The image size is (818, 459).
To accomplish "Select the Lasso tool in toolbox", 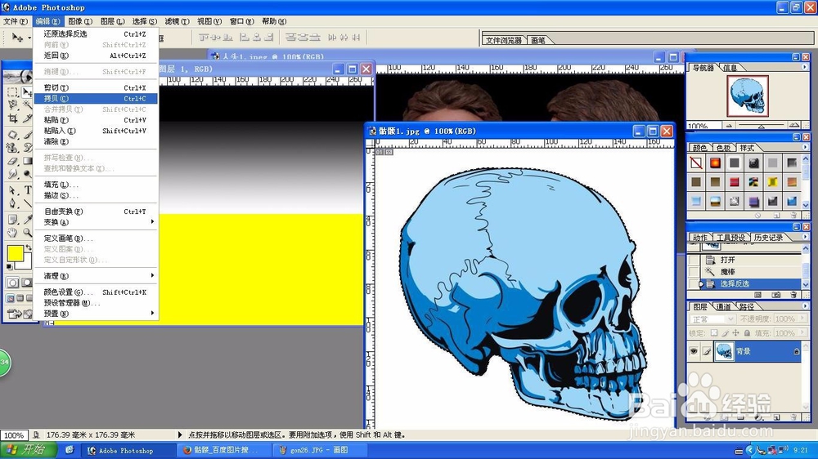I will pyautogui.click(x=13, y=105).
